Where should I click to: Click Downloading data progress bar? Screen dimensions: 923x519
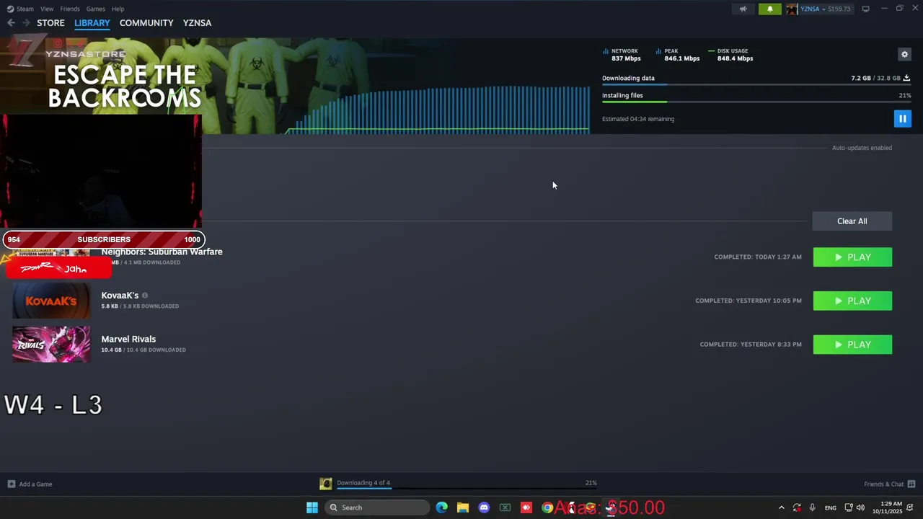(x=756, y=85)
